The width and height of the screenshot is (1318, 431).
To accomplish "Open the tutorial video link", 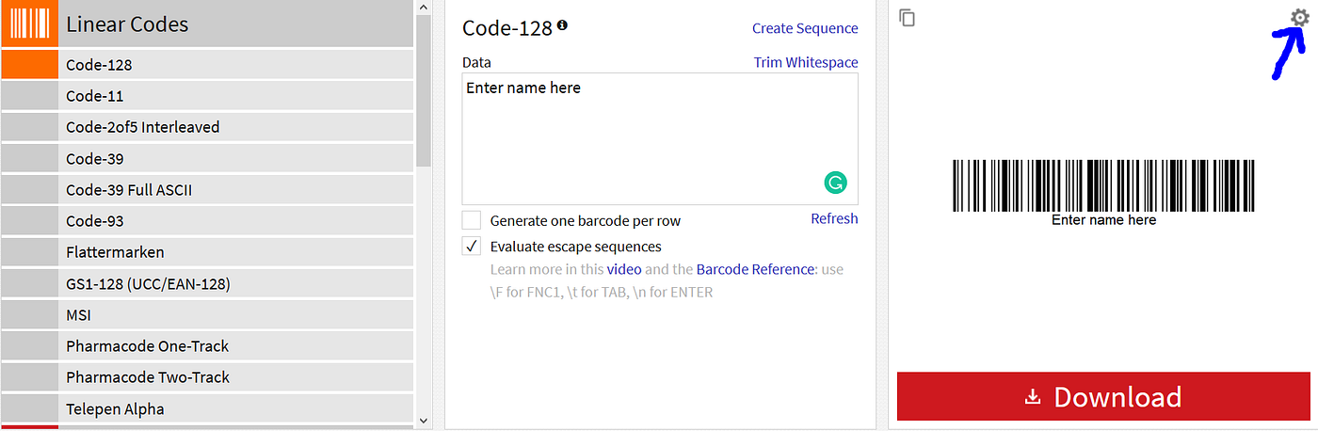I will [x=624, y=269].
